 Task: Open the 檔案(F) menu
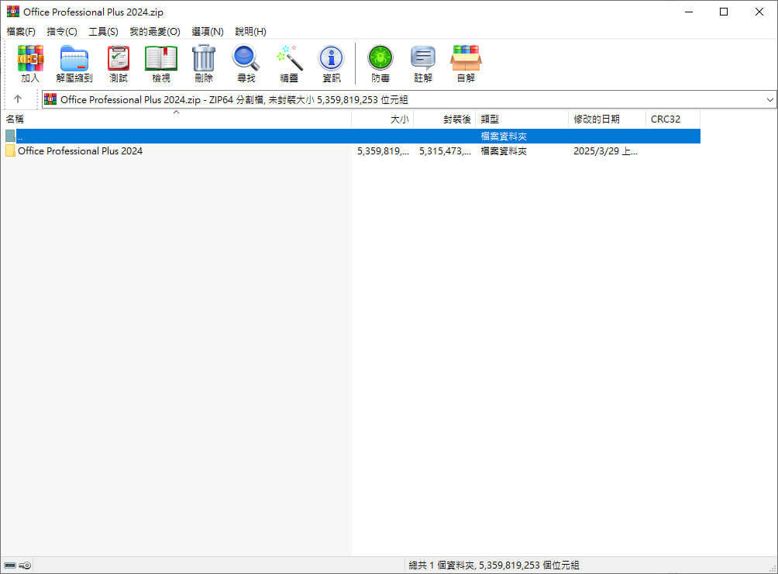tap(21, 31)
